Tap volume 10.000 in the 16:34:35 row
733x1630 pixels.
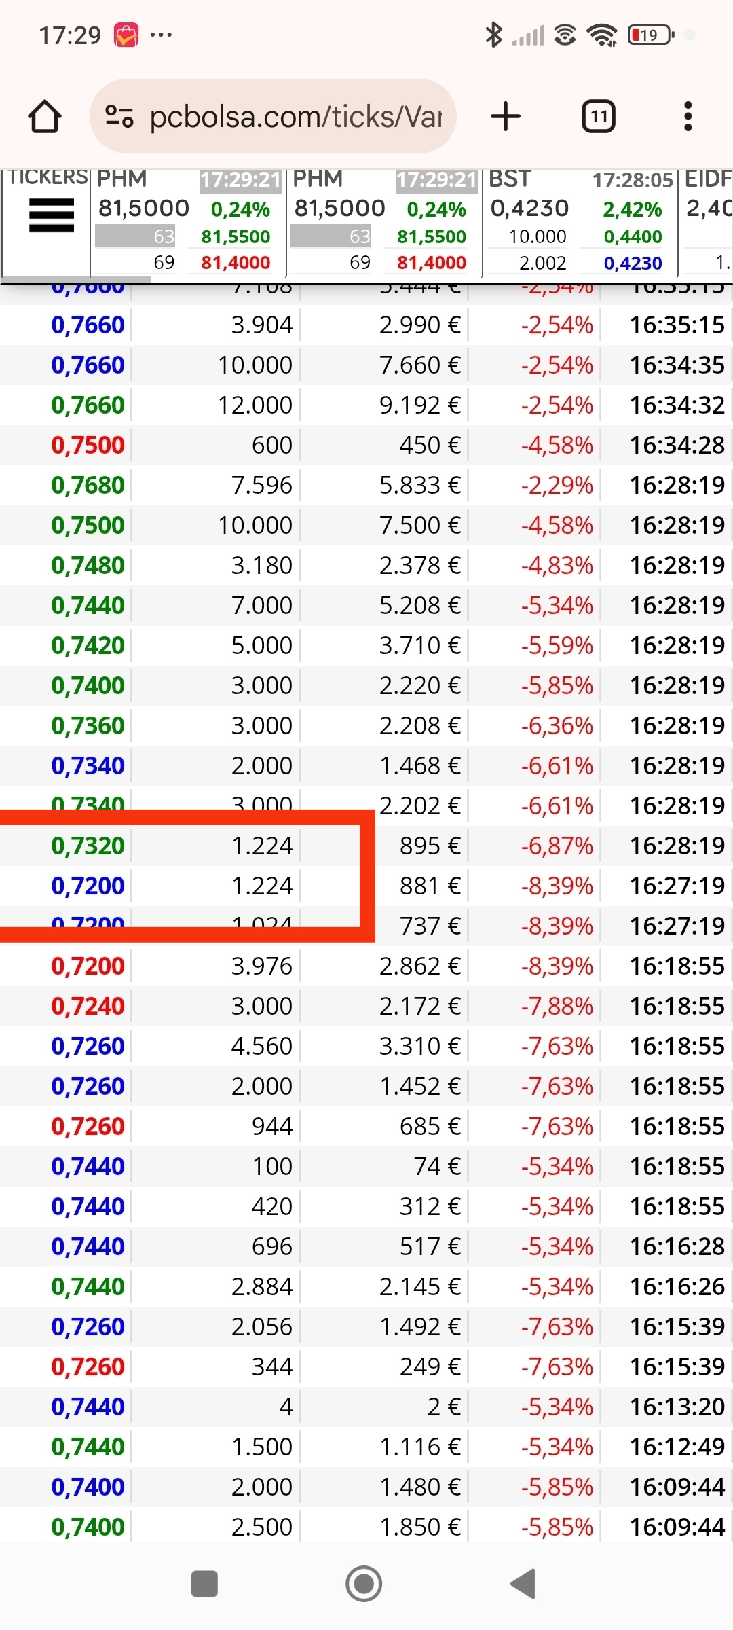click(255, 365)
